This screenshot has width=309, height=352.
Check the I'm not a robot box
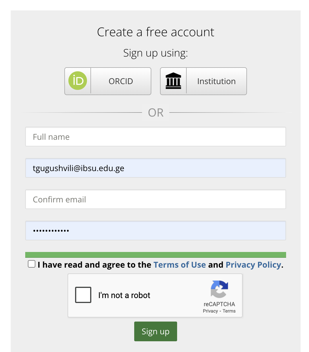point(83,295)
